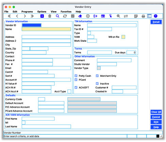This screenshot has width=166, height=142.
Task: Click the Currency Code field
Action: pyautogui.click(x=41, y=99)
